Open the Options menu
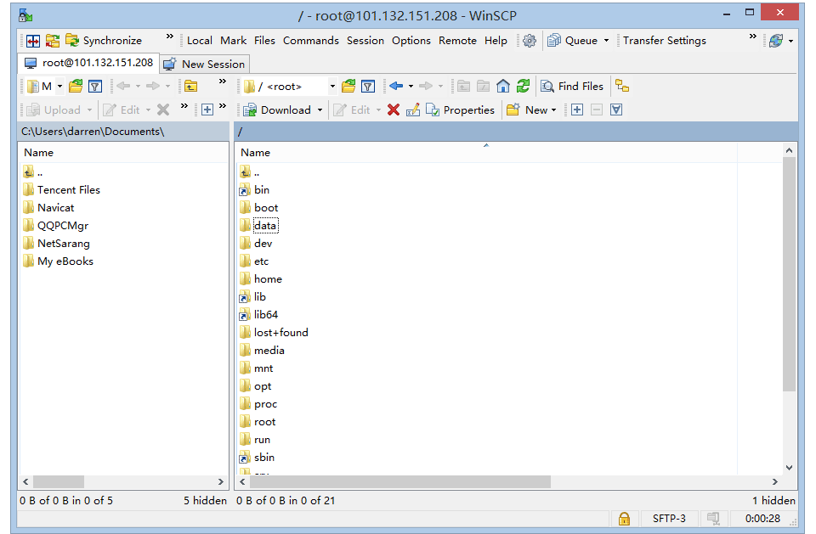This screenshot has width=816, height=534. [411, 41]
